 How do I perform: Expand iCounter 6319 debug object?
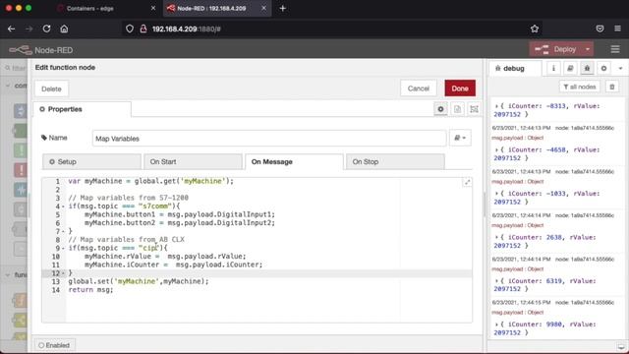click(x=496, y=281)
